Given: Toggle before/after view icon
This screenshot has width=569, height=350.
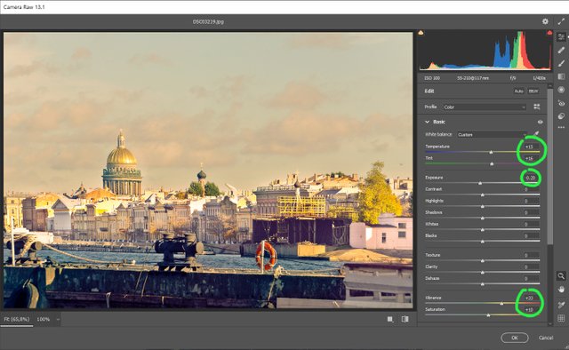Looking at the screenshot, I should click(405, 319).
